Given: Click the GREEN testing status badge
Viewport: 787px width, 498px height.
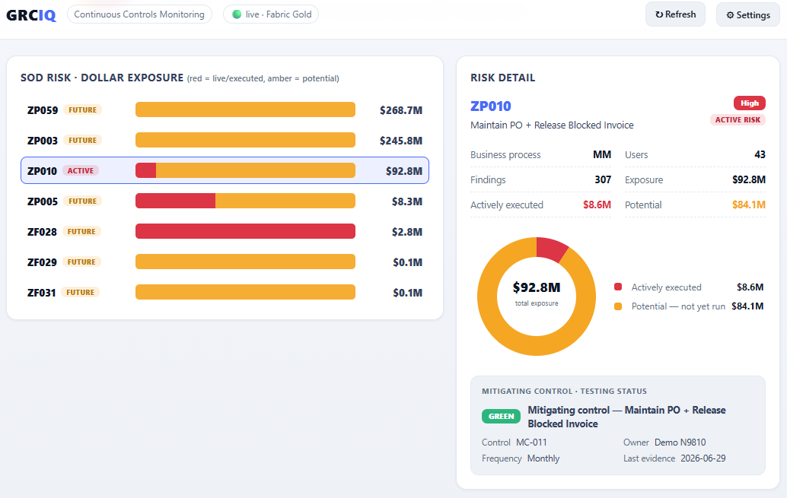Looking at the screenshot, I should 501,416.
